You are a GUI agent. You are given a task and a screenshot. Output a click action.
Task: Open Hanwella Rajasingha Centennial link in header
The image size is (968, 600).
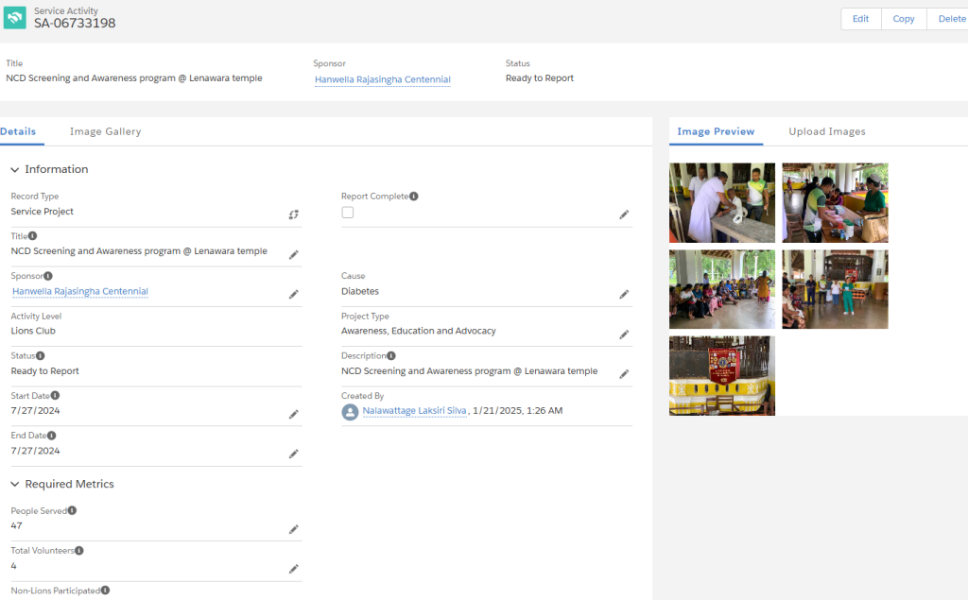pyautogui.click(x=383, y=79)
